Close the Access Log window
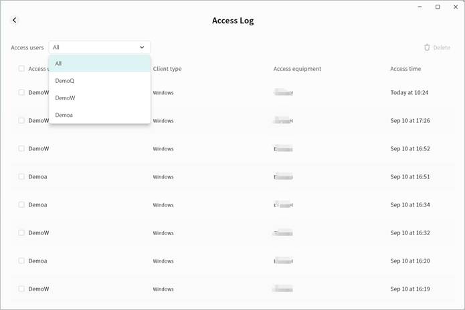 pyautogui.click(x=456, y=7)
